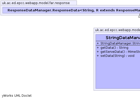Click plus icon beside getData()
The image size is (140, 100).
click(x=98, y=48)
